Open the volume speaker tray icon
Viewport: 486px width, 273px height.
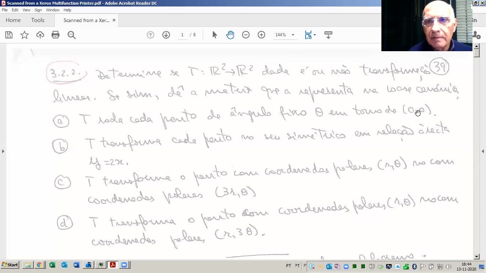pyautogui.click(x=448, y=267)
